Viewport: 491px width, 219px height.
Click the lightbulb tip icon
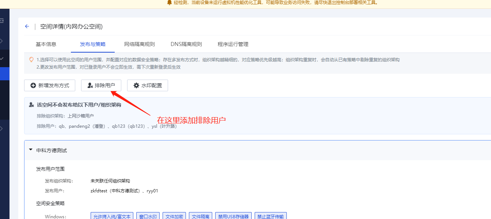coord(31,59)
